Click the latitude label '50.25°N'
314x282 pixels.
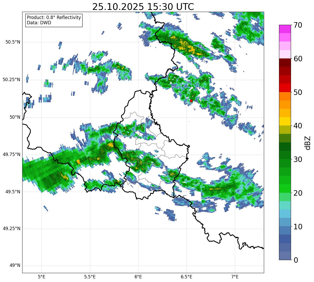(11, 80)
